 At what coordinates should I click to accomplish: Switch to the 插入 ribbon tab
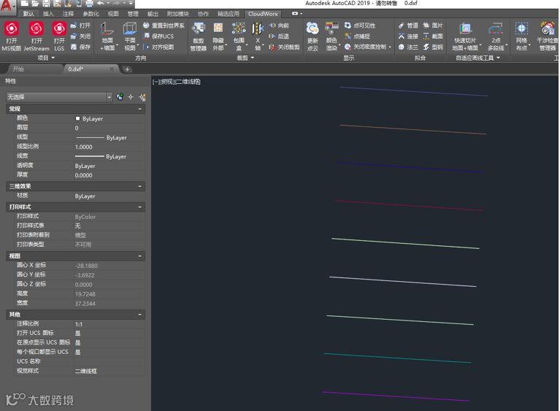click(x=48, y=14)
